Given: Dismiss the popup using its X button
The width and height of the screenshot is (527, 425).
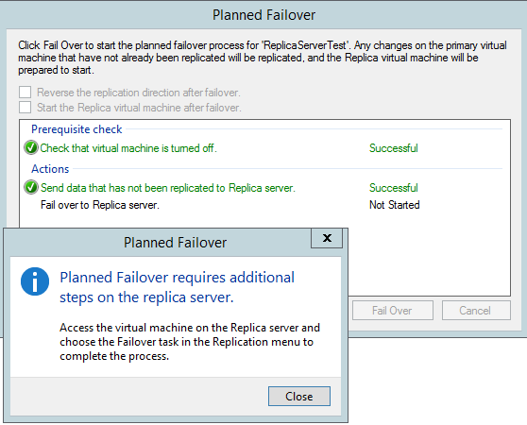Looking at the screenshot, I should 327,238.
